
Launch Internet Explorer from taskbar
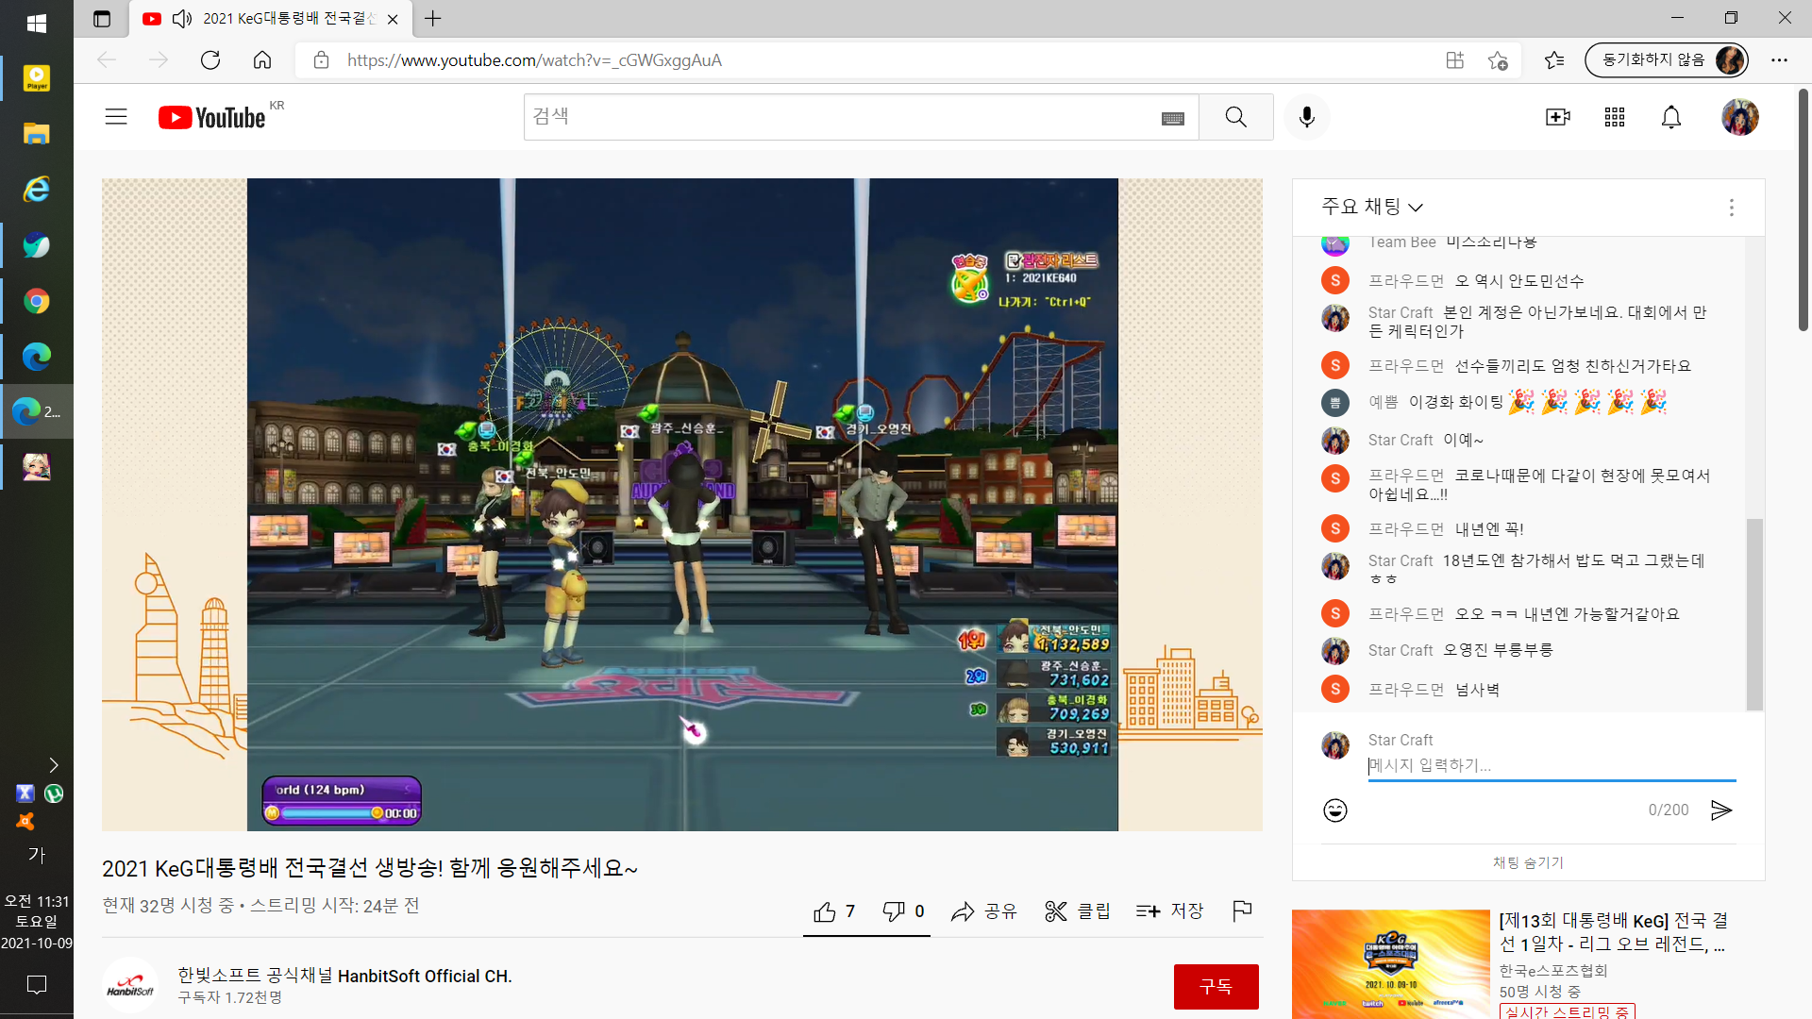click(x=37, y=190)
